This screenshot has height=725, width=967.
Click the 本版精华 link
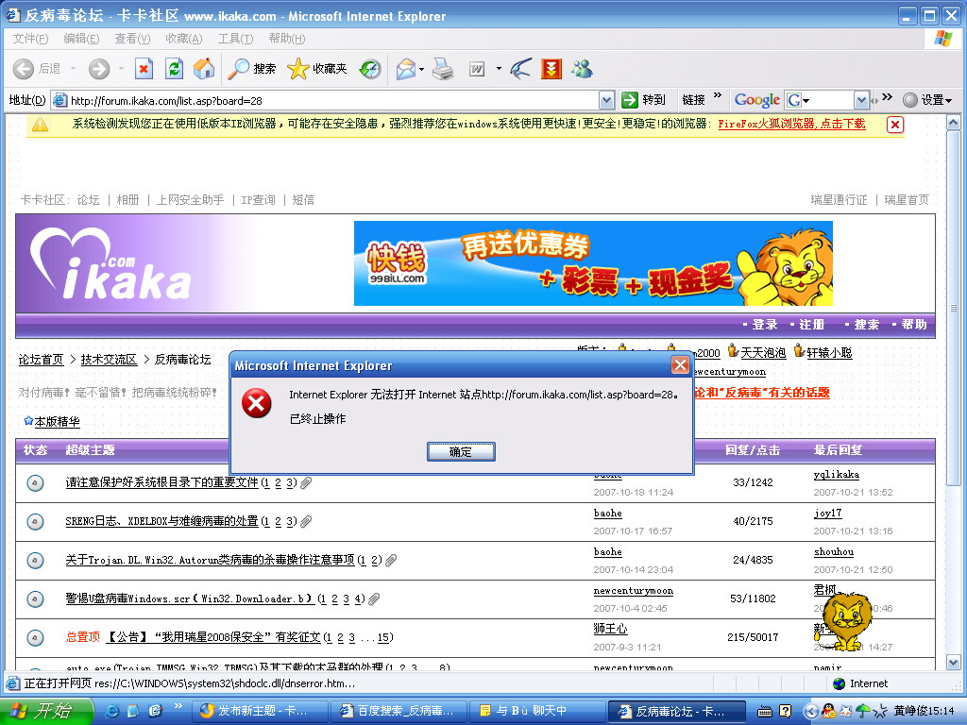click(x=57, y=422)
